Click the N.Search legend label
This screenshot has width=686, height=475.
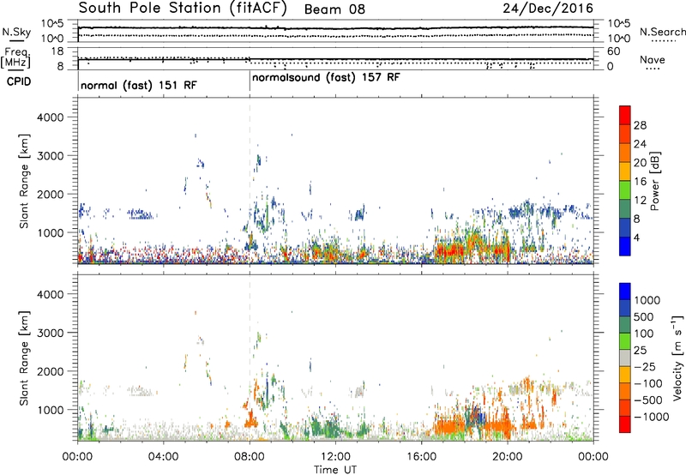pos(662,32)
